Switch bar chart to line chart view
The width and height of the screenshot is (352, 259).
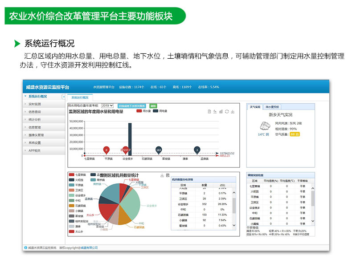click(x=215, y=112)
